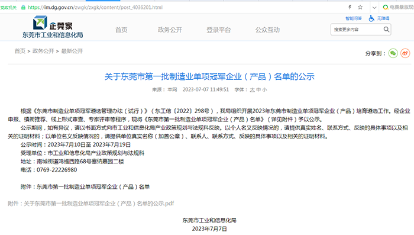Click the 公示时间 date range line
Screen dimensions: 414x235
[x=76, y=144]
